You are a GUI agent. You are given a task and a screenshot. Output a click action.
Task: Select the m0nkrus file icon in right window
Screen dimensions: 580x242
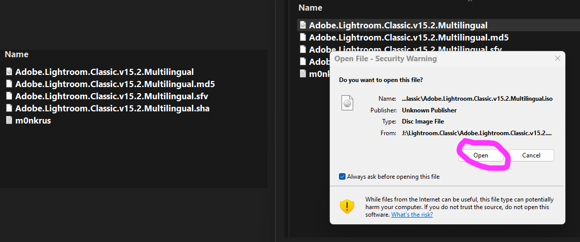point(303,74)
